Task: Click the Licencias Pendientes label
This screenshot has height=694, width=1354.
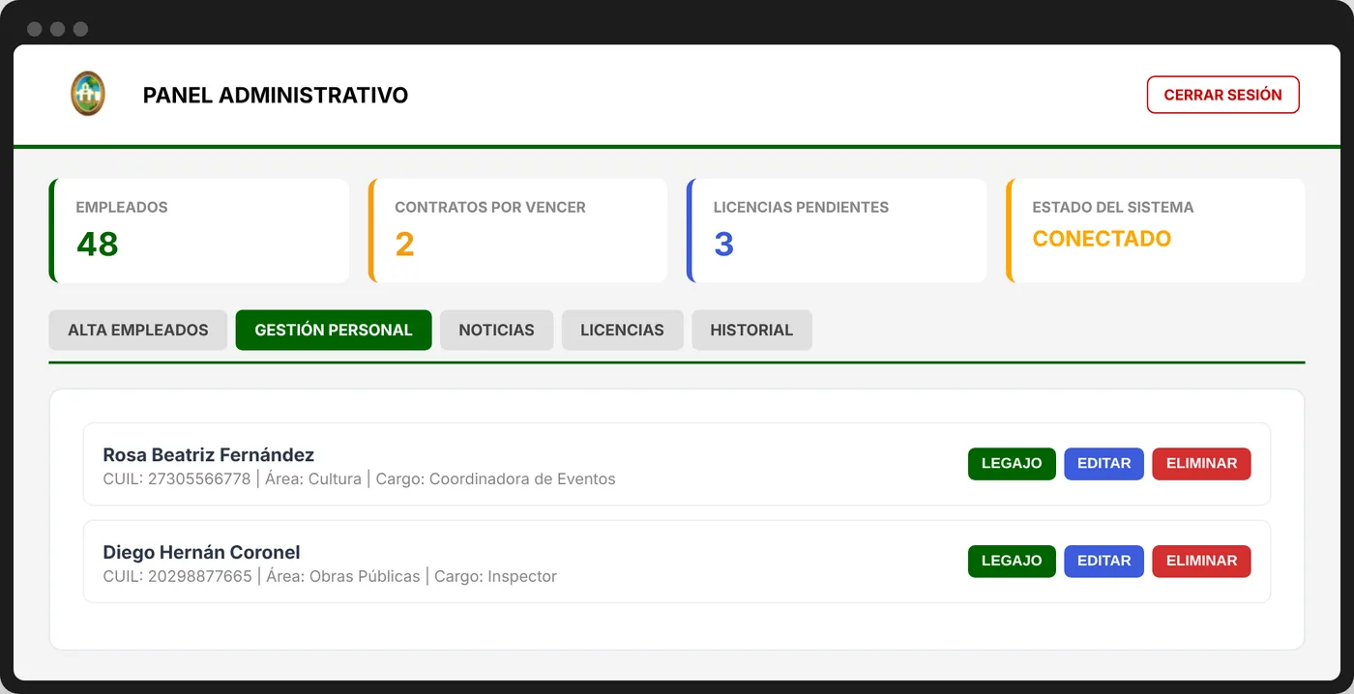Action: click(x=801, y=207)
